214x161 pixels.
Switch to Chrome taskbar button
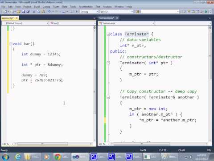pyautogui.click(x=62, y=157)
